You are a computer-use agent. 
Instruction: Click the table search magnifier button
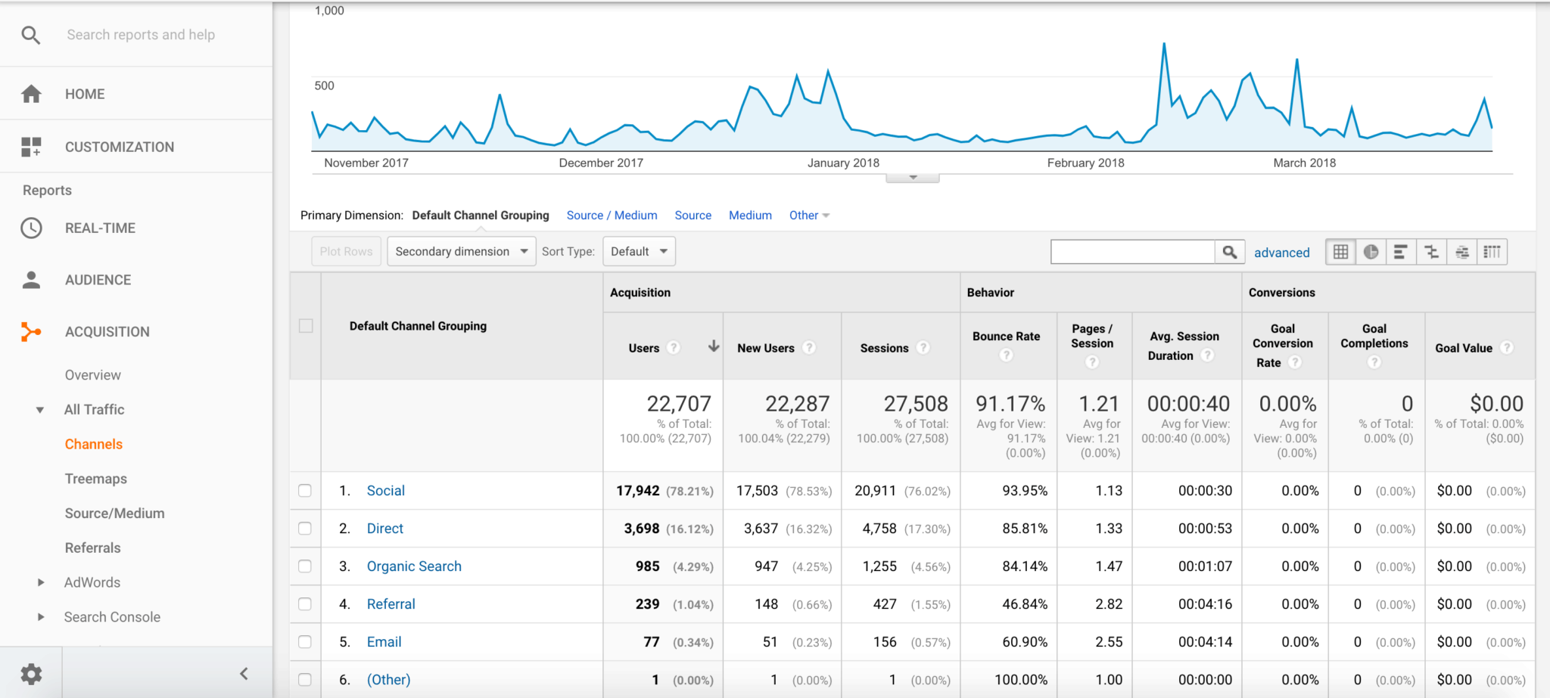(x=1230, y=252)
